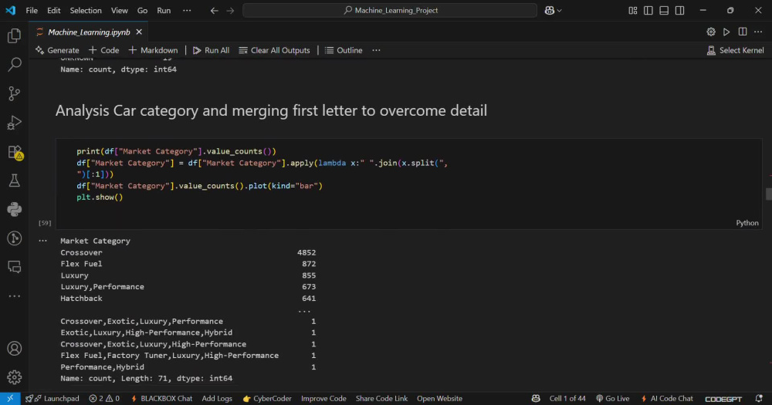The image size is (772, 405).
Task: Open BLACKBOX Chat from status bar
Action: click(x=161, y=399)
